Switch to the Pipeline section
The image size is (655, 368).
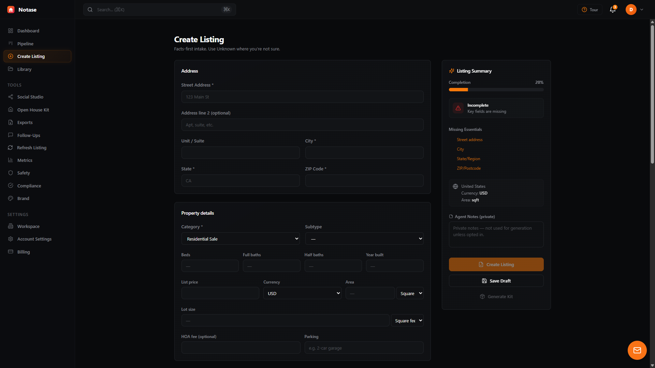25,44
